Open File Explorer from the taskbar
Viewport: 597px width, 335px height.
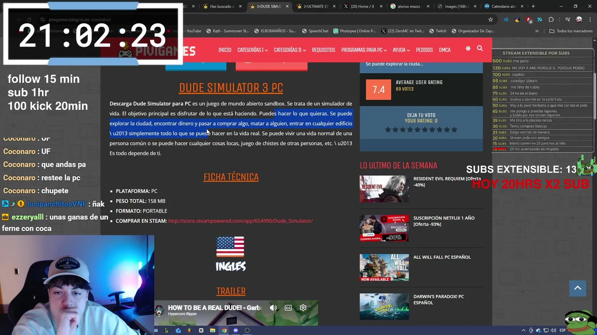(213, 330)
